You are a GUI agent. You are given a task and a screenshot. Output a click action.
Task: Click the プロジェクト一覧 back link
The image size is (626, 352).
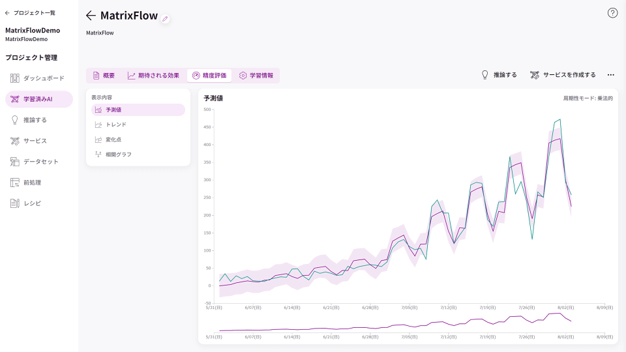30,13
